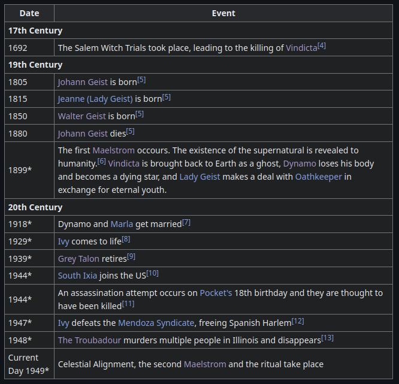Click the Event column header

click(223, 13)
